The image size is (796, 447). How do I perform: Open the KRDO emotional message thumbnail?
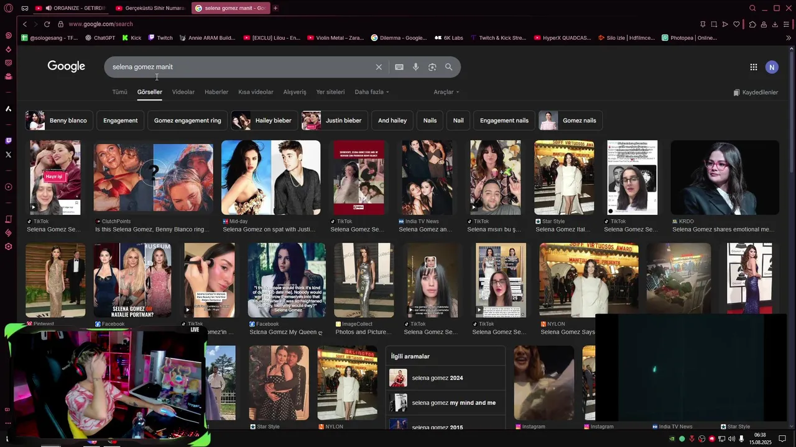[724, 178]
